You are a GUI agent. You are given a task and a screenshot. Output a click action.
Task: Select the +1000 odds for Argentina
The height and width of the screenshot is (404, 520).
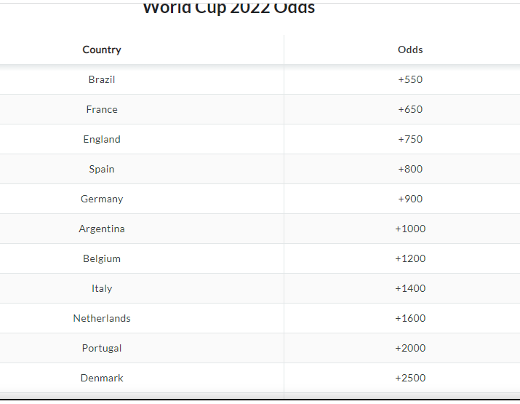click(410, 229)
